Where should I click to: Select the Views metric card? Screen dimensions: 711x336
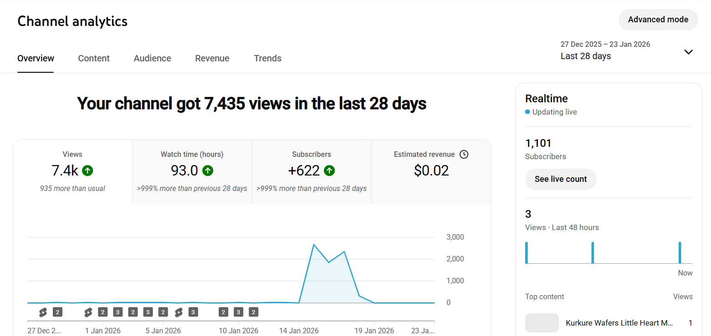point(72,172)
